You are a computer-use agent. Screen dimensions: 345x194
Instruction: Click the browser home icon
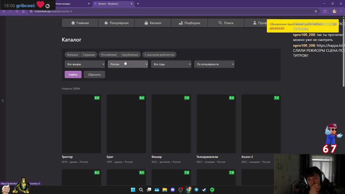(x=23, y=11)
